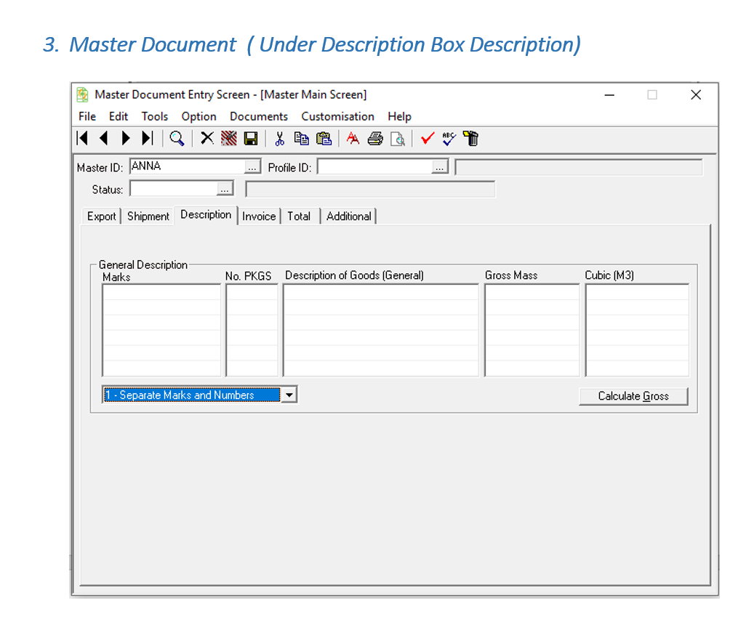746x635 pixels.
Task: Click inside the Description of Goods field
Action: [x=381, y=330]
